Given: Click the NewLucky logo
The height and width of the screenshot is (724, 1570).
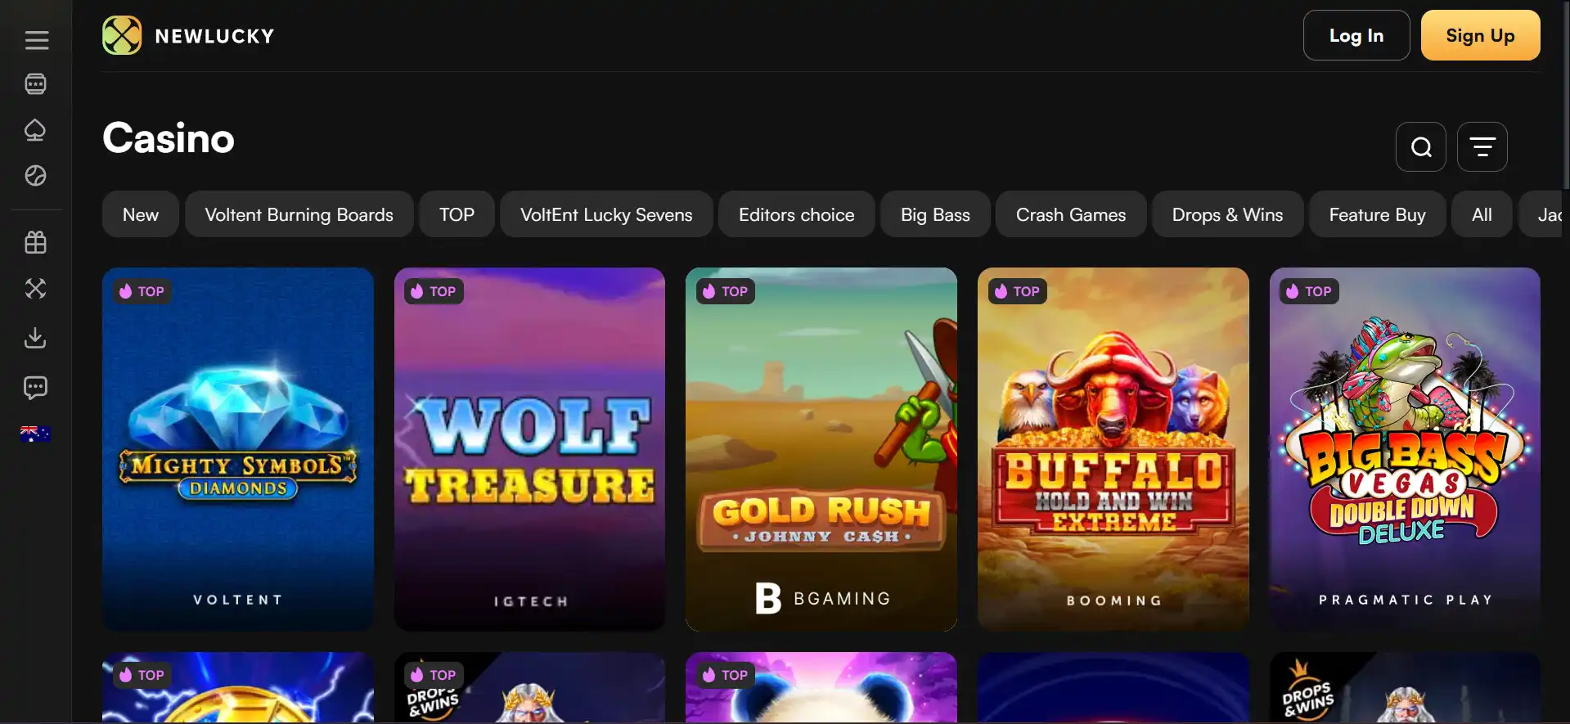Looking at the screenshot, I should (x=188, y=35).
